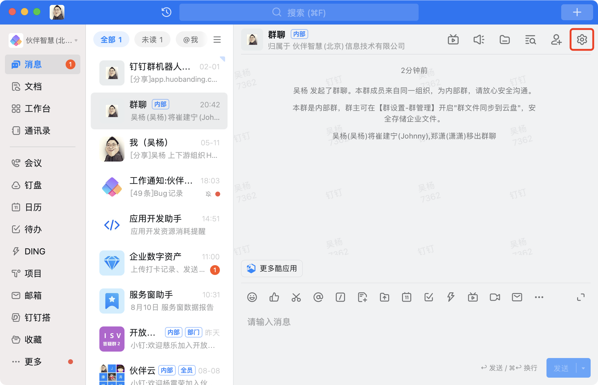This screenshot has width=598, height=385.
Task: Click the mail envelope icon in toolbar
Action: click(517, 297)
